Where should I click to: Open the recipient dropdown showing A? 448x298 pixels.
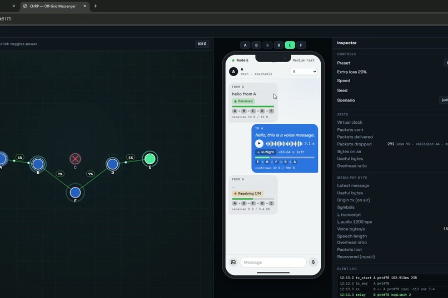click(303, 72)
